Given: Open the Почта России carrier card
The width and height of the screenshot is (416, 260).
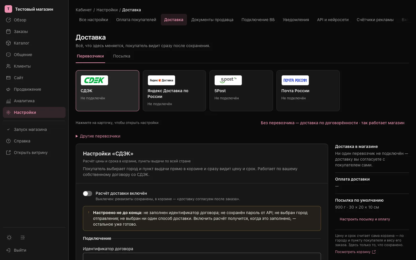Looking at the screenshot, I should [x=308, y=91].
